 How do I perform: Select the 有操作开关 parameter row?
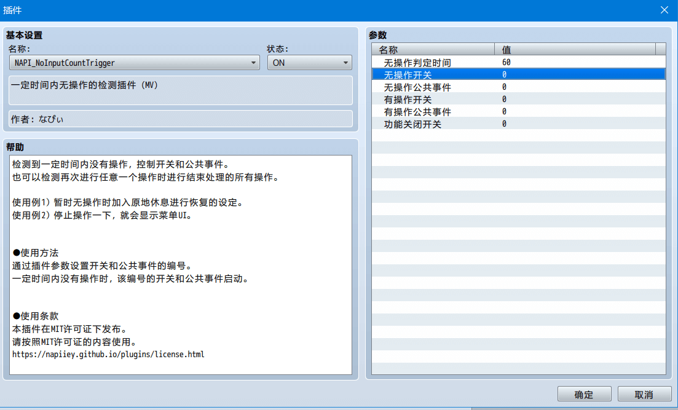(x=518, y=99)
